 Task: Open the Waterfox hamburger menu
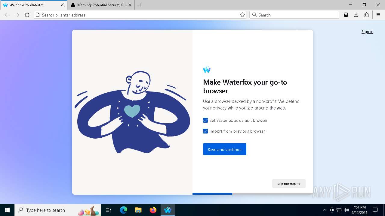(x=378, y=15)
